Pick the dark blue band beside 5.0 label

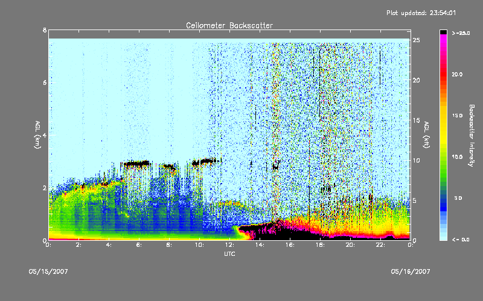pos(443,200)
